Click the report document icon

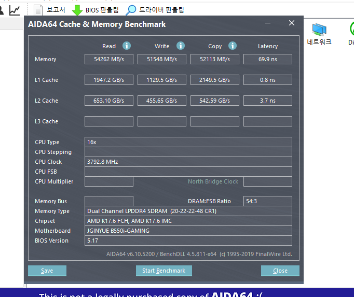[38, 10]
